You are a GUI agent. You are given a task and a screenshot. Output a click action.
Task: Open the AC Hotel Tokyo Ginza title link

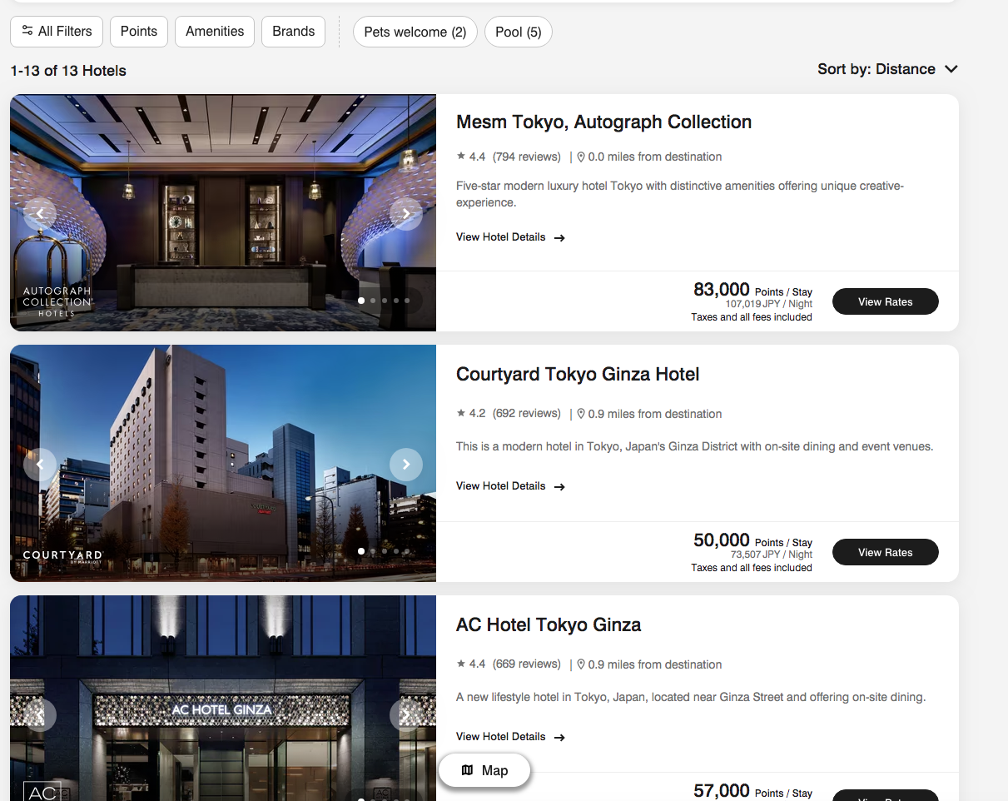(549, 624)
